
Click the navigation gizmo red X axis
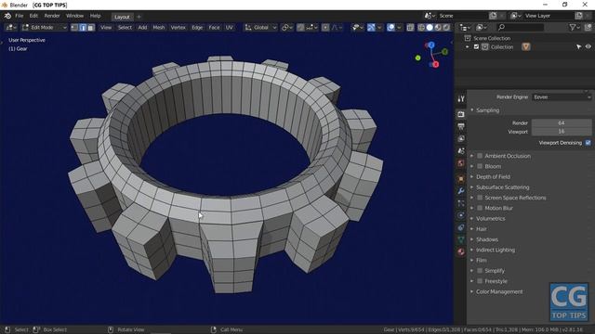tap(435, 64)
